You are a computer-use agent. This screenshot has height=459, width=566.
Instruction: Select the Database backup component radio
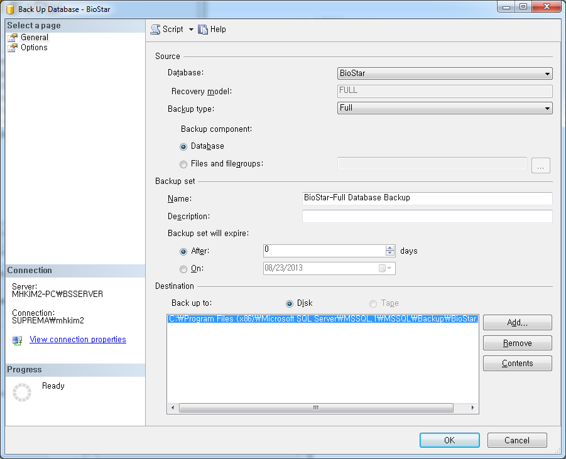click(183, 146)
